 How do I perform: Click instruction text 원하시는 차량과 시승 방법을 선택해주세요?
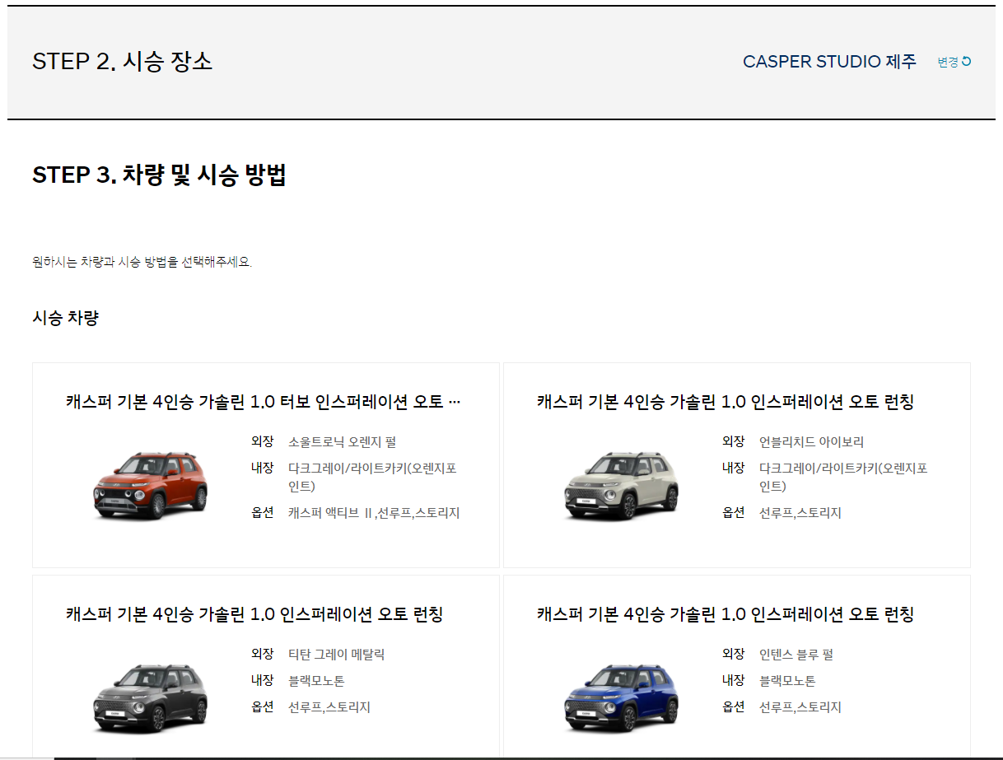pyautogui.click(x=142, y=263)
